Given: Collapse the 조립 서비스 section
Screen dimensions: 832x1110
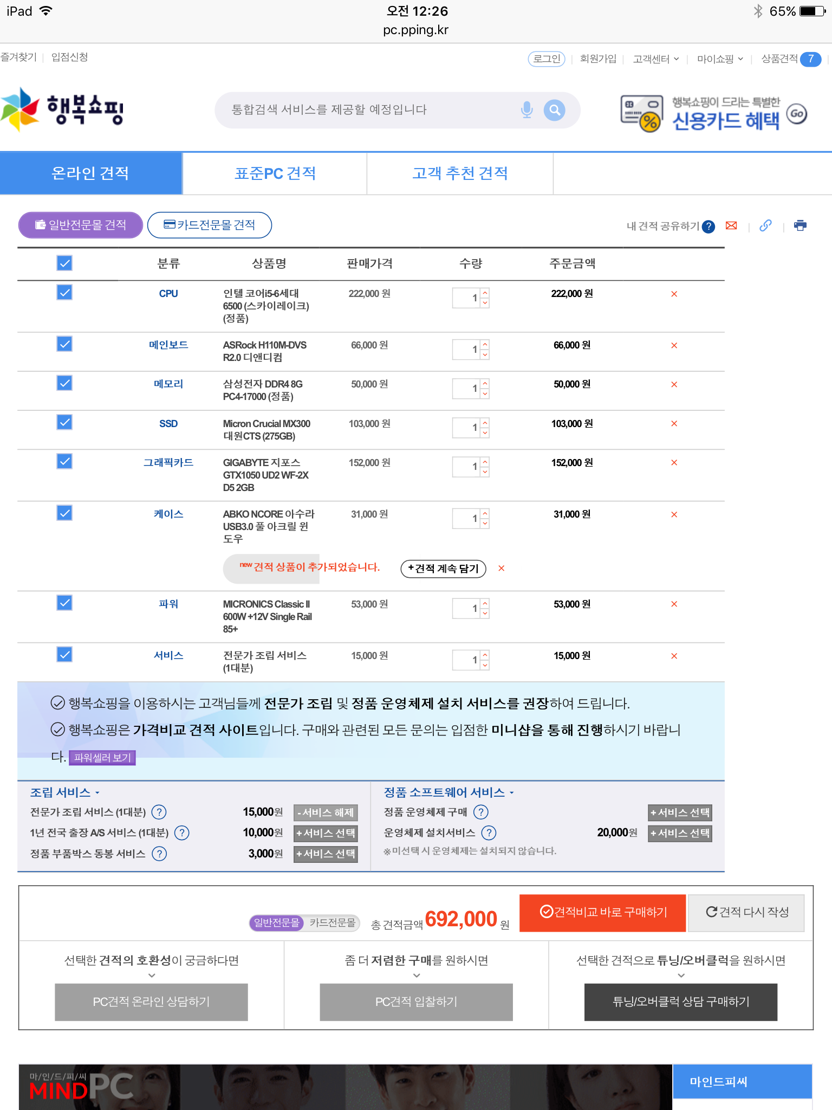Looking at the screenshot, I should click(64, 792).
